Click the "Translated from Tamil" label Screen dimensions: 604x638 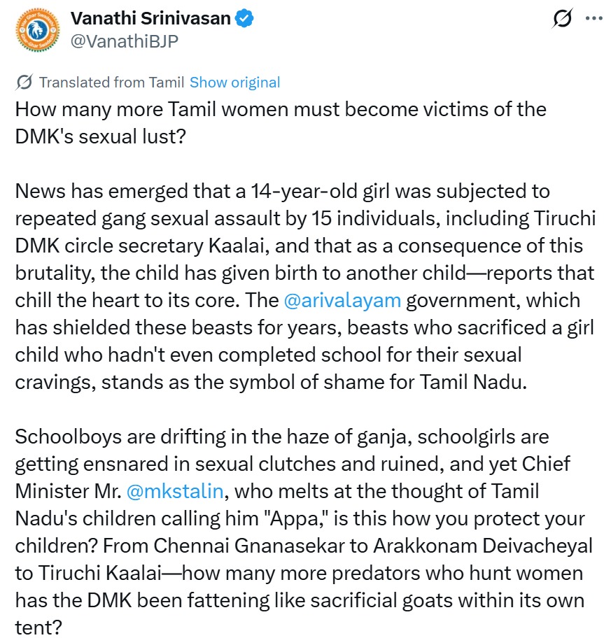click(111, 83)
